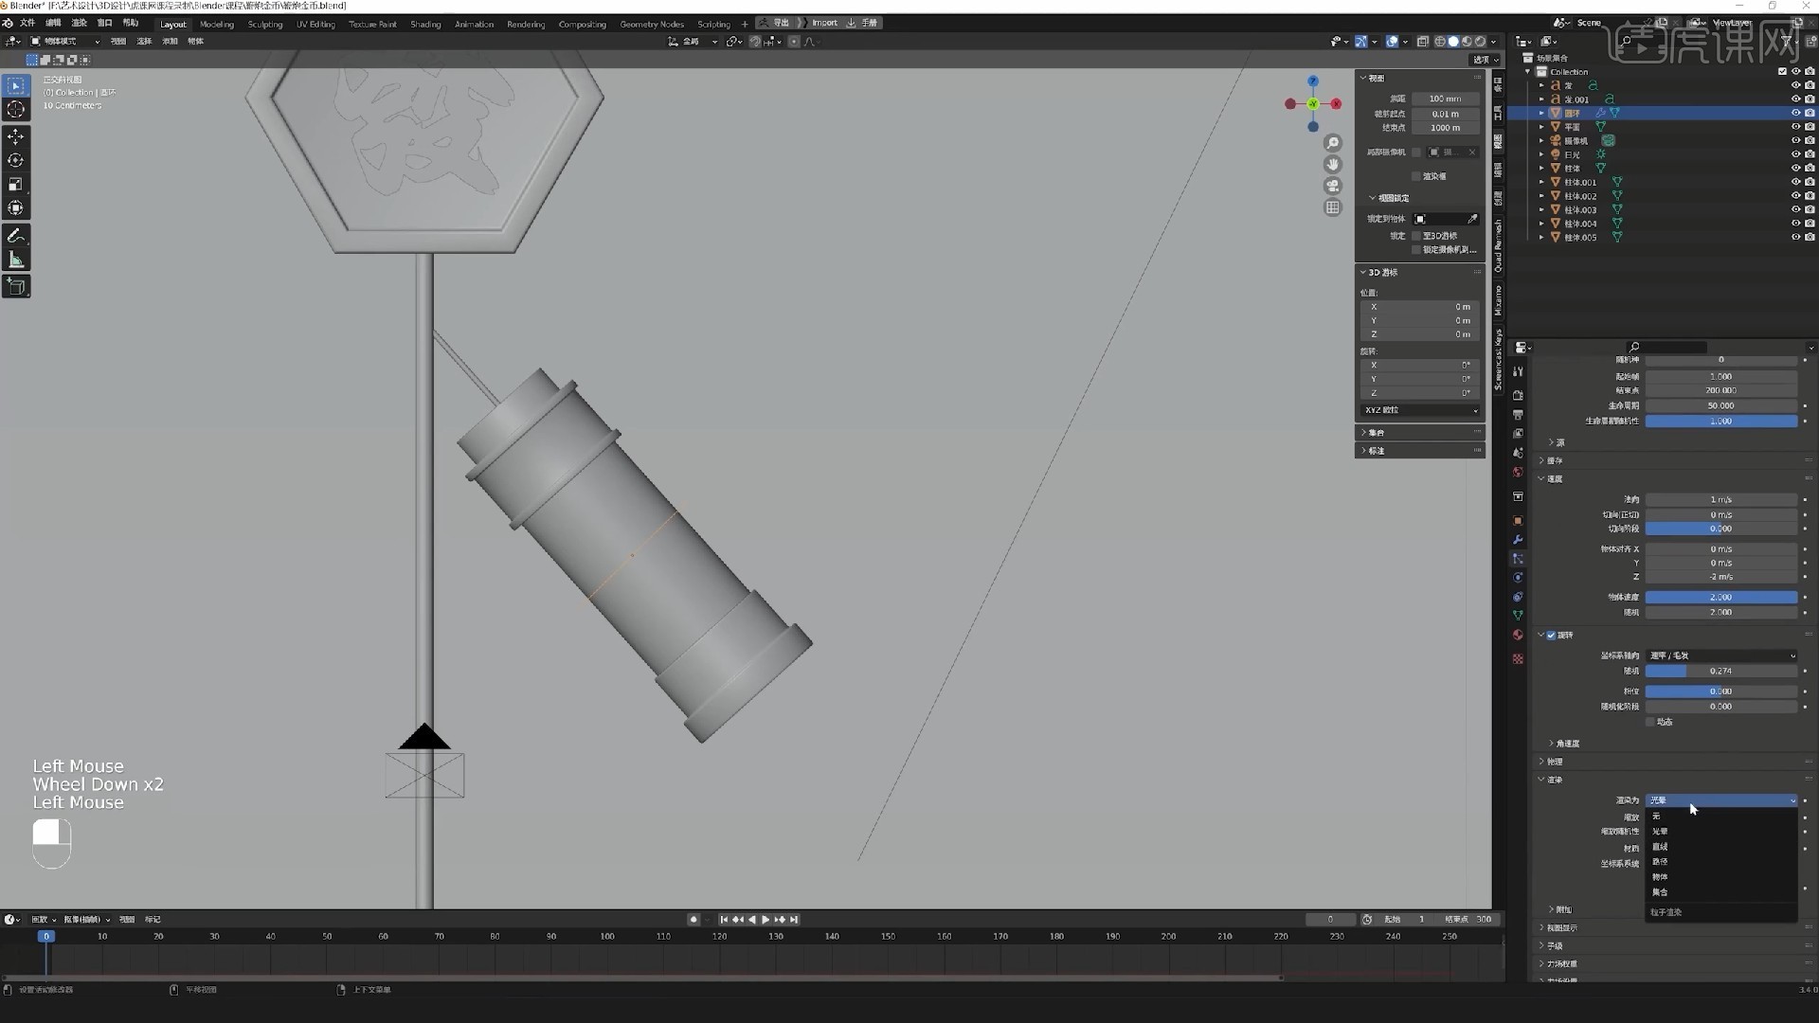The height and width of the screenshot is (1023, 1819).
Task: Open the 物体模式 object mode dropdown
Action: pyautogui.click(x=64, y=42)
